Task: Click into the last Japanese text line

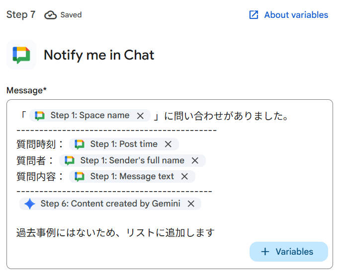Action: tap(115, 232)
